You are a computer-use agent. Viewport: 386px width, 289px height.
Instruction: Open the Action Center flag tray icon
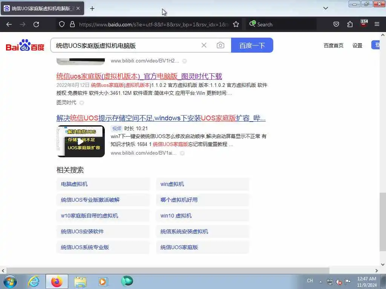pos(348,281)
